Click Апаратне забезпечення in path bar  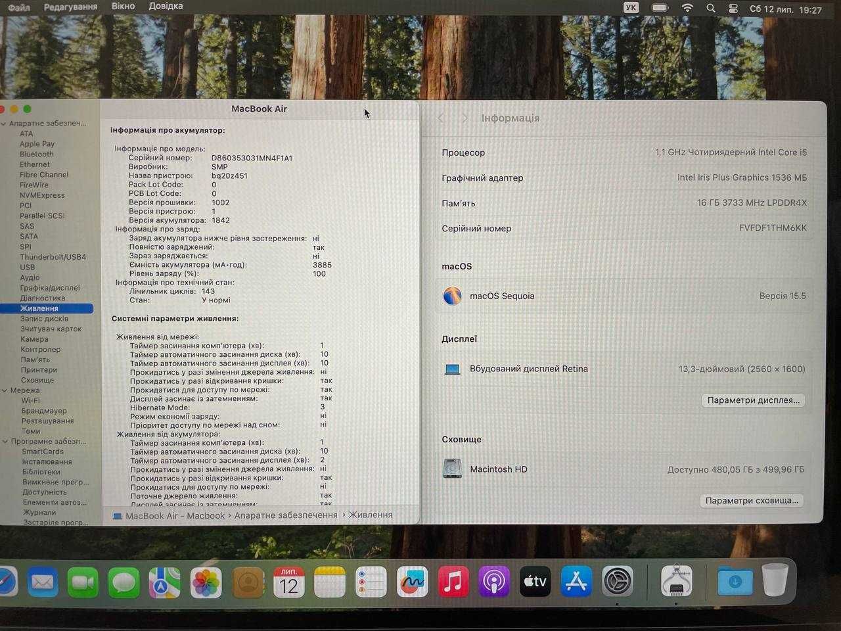286,515
